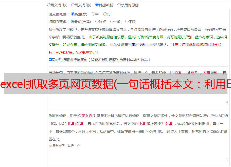The width and height of the screenshot is (231, 167).
Task: Set 通顺度要求 to 最优(推荐)
Action: 73,22
